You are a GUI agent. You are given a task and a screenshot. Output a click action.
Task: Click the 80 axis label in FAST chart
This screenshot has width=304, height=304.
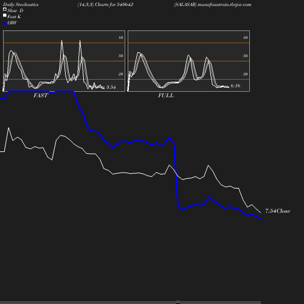point(120,38)
